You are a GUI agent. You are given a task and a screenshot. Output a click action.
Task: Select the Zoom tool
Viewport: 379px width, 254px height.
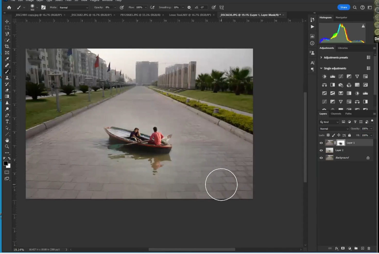(7, 147)
